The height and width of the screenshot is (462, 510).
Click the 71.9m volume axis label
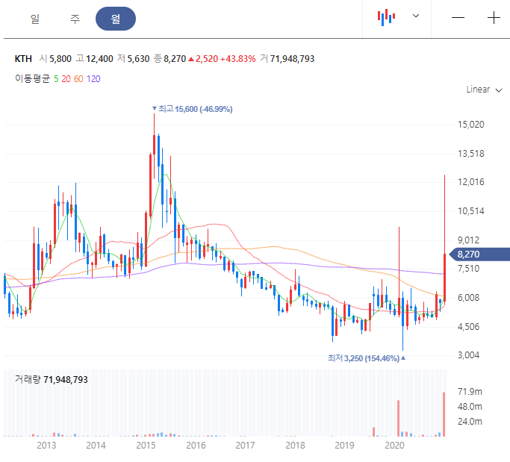point(470,392)
